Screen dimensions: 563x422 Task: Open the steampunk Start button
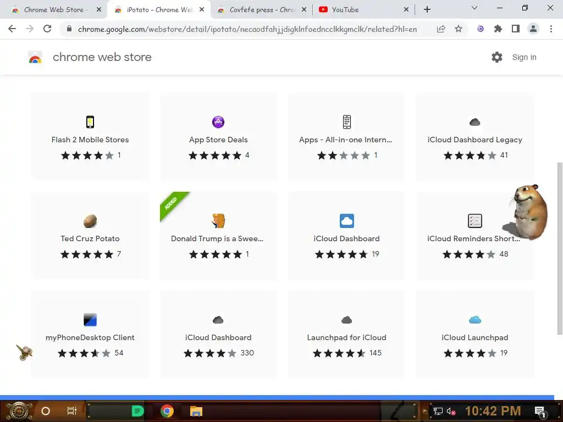click(19, 411)
